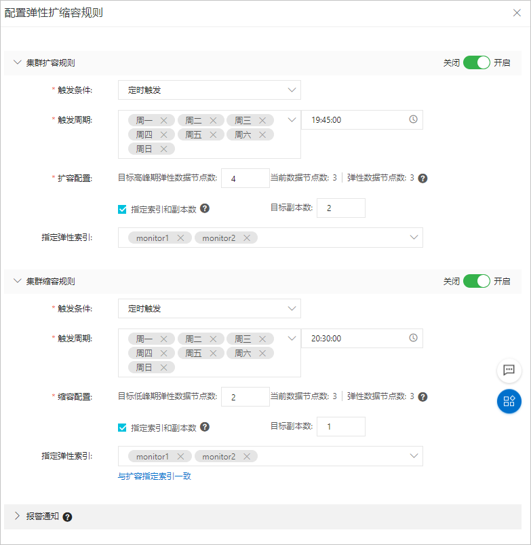The width and height of the screenshot is (531, 545).
Task: Expand the 报警通知 section
Action: point(18,516)
